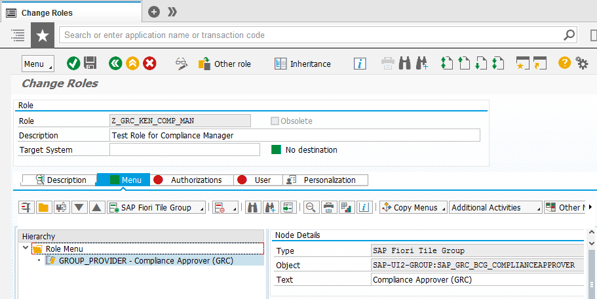597x299 pixels.
Task: Switch to the Authorizations tab
Action: click(x=189, y=180)
